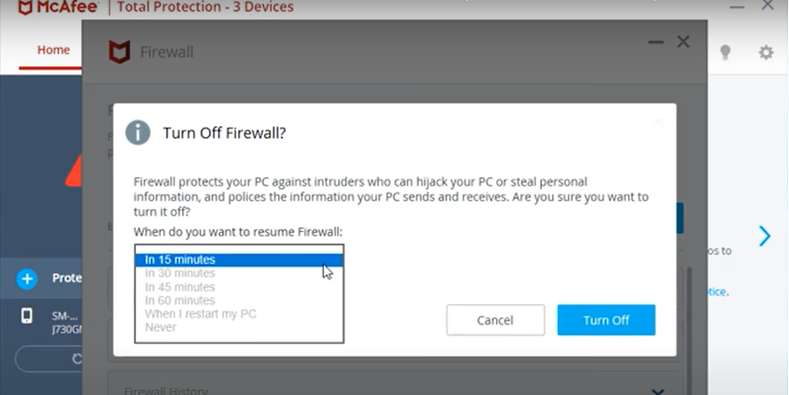Click the info icon beside Turn Off Firewall
Image resolution: width=789 pixels, height=395 pixels.
138,133
